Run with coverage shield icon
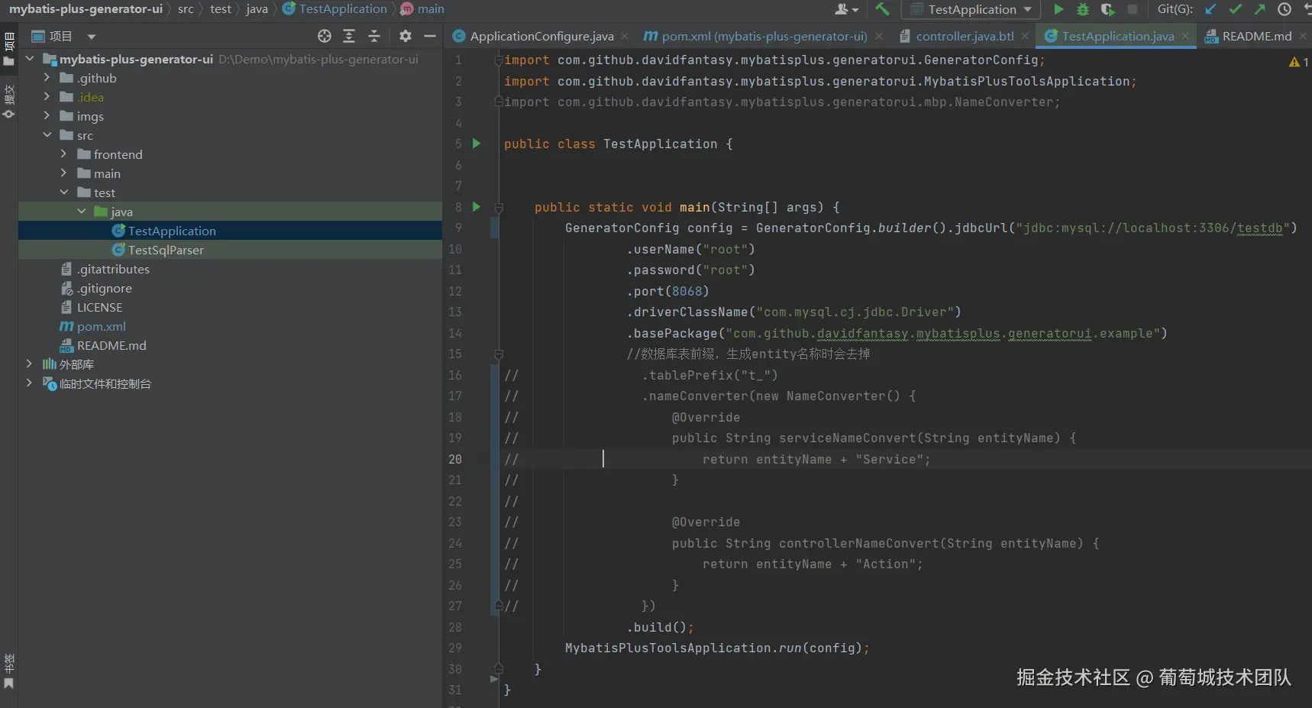This screenshot has height=708, width=1312. [1107, 9]
